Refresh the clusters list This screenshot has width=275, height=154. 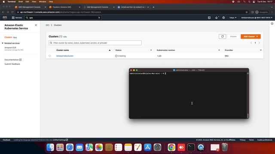(223, 36)
